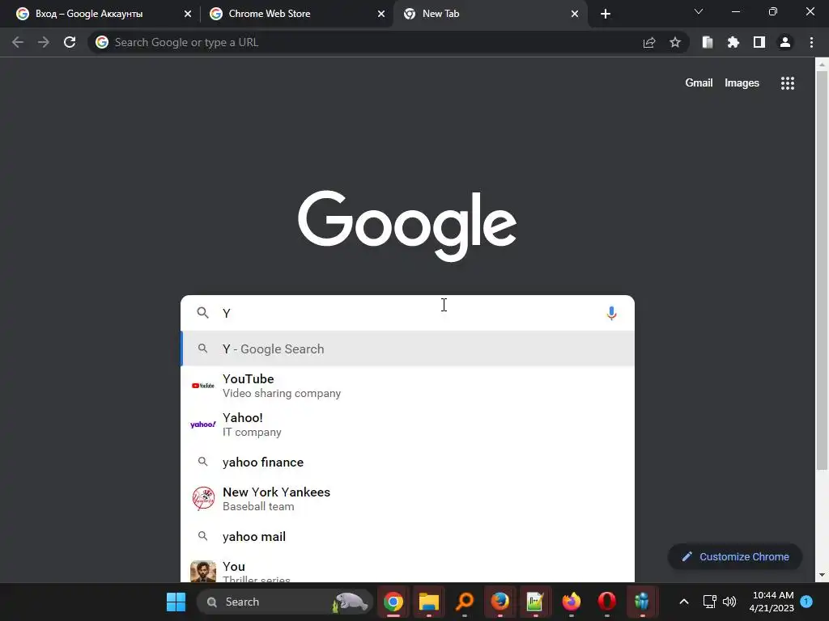Bookmark this tab with the star icon
Screen dimensions: 829x621
tap(675, 42)
